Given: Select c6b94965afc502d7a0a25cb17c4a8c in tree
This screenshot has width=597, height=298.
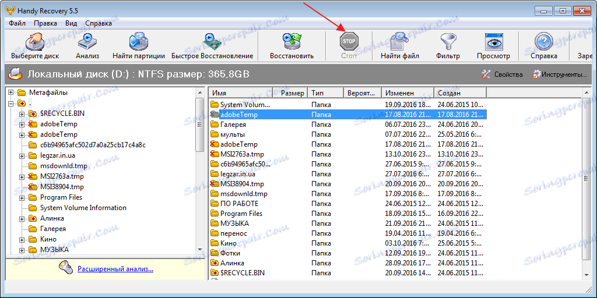Looking at the screenshot, I should pyautogui.click(x=93, y=145).
